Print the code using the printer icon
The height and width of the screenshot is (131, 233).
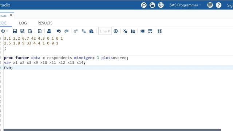pyautogui.click(x=49, y=31)
